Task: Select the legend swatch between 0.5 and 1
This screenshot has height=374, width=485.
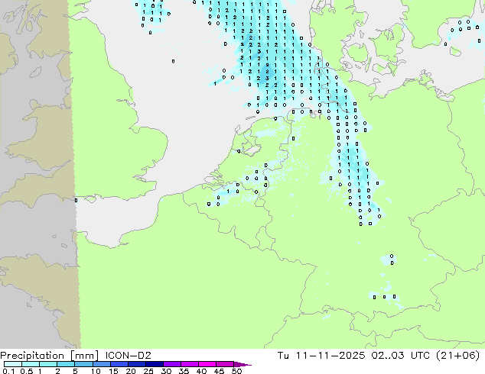Action: (31, 364)
